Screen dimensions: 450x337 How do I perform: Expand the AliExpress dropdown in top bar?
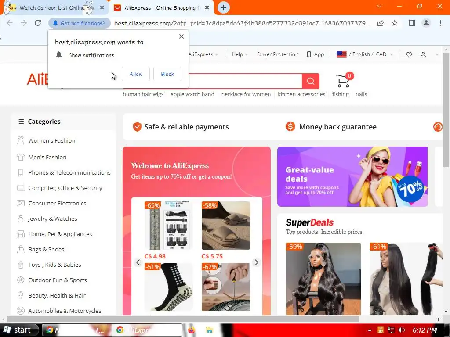click(x=203, y=54)
